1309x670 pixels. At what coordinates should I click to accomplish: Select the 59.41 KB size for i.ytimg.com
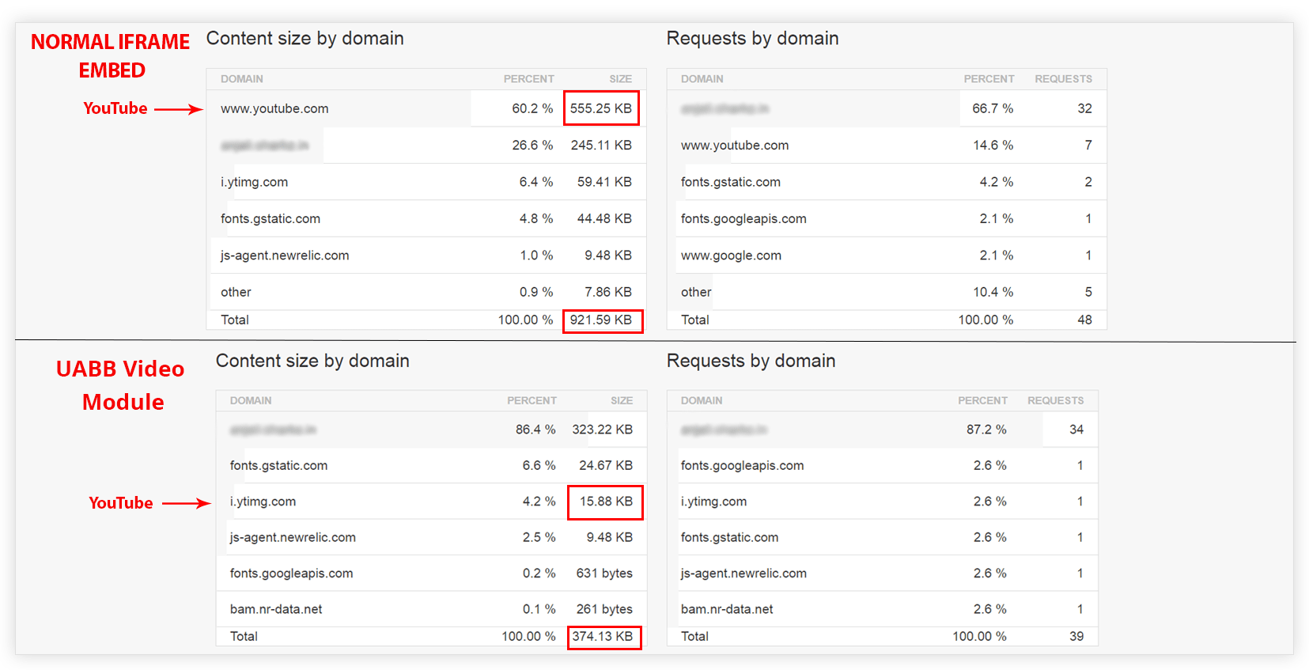604,182
